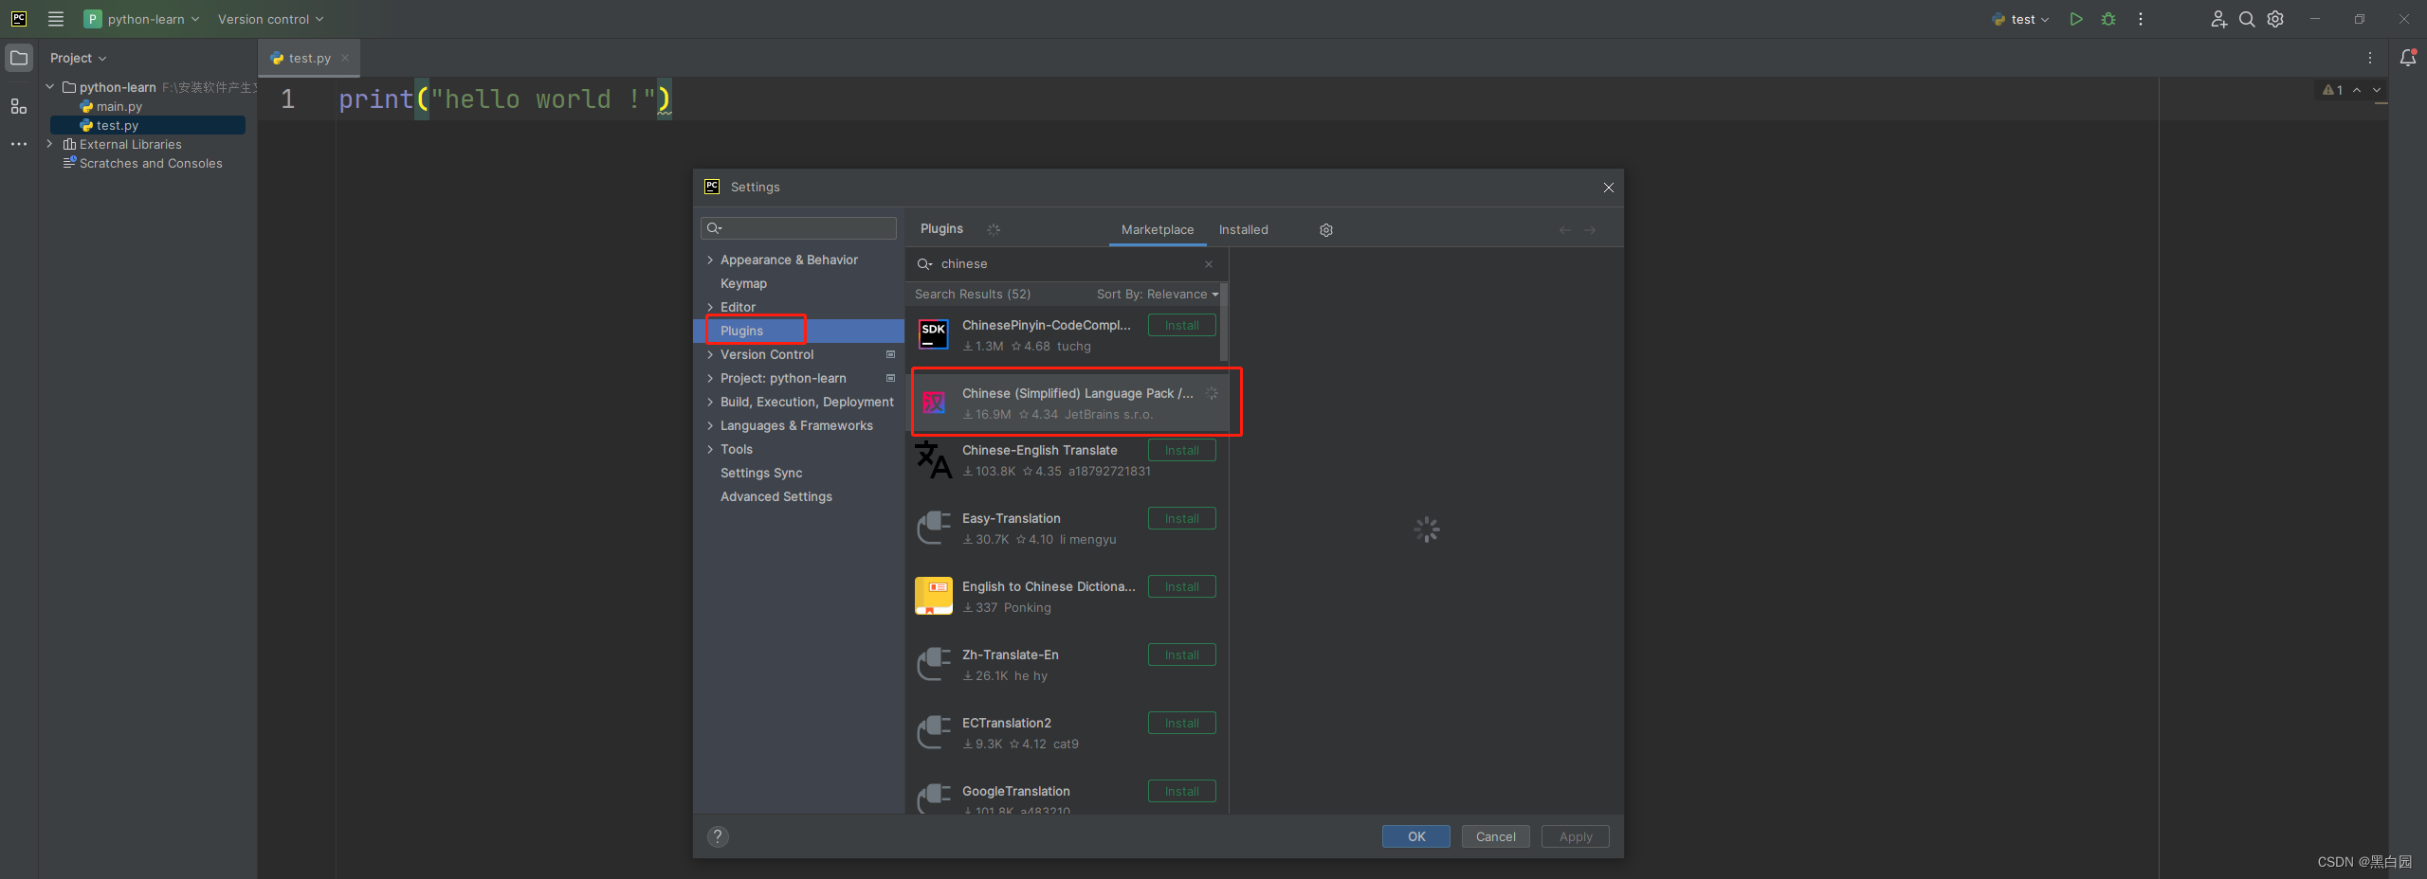The width and height of the screenshot is (2427, 879).
Task: Install Chinese-English Translate plugin
Action: click(x=1181, y=450)
